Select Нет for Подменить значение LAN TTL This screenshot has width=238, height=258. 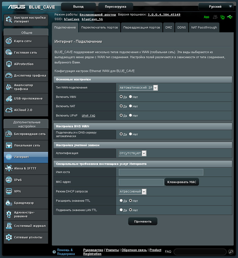click(x=130, y=210)
